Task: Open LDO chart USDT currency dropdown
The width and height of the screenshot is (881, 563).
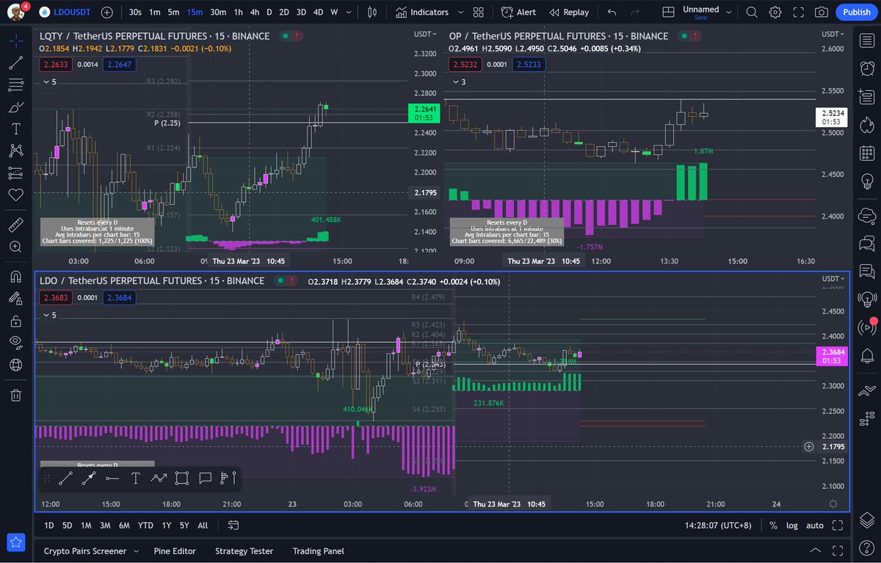Action: (x=833, y=278)
